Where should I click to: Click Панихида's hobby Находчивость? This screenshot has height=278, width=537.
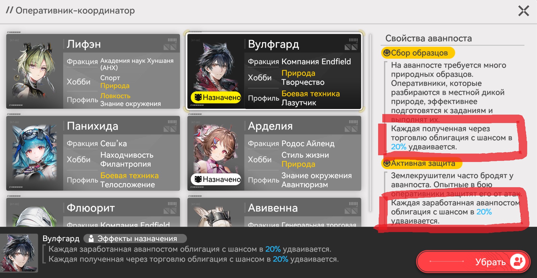point(127,155)
